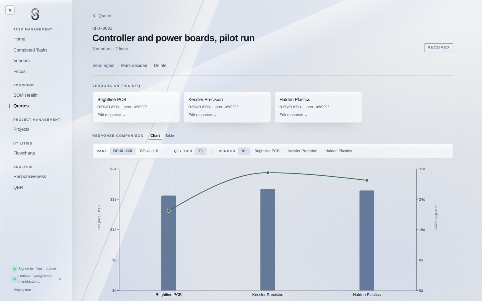Viewport: 482px width, 301px height.
Task: Open Projects section
Action: point(21,129)
